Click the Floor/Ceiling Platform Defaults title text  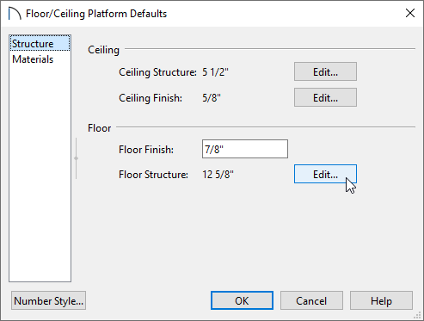[x=96, y=14]
